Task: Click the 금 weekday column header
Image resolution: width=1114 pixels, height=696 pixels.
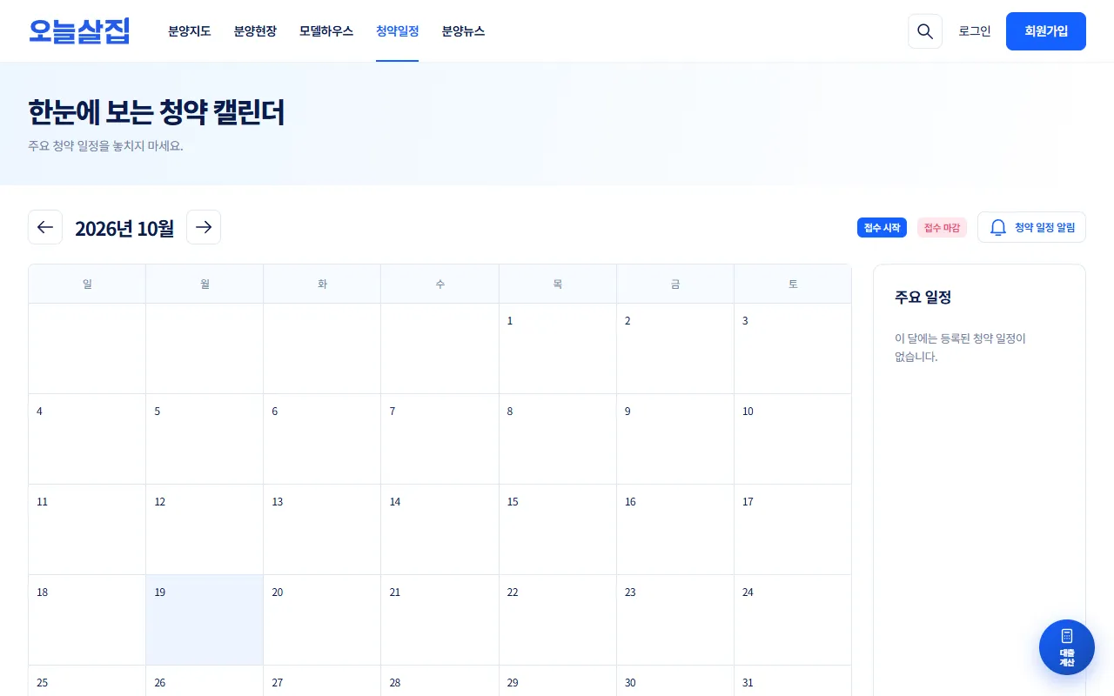Action: 675,284
